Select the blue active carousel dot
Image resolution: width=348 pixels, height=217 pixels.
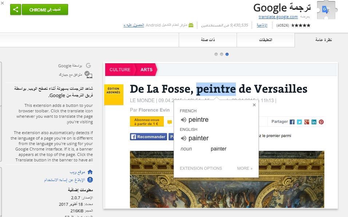(227, 54)
